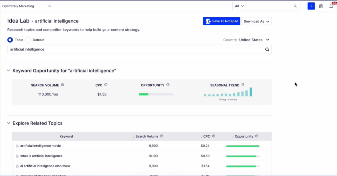Sort table by CPC column
Viewport: 337px width, 176px height.
click(x=201, y=137)
